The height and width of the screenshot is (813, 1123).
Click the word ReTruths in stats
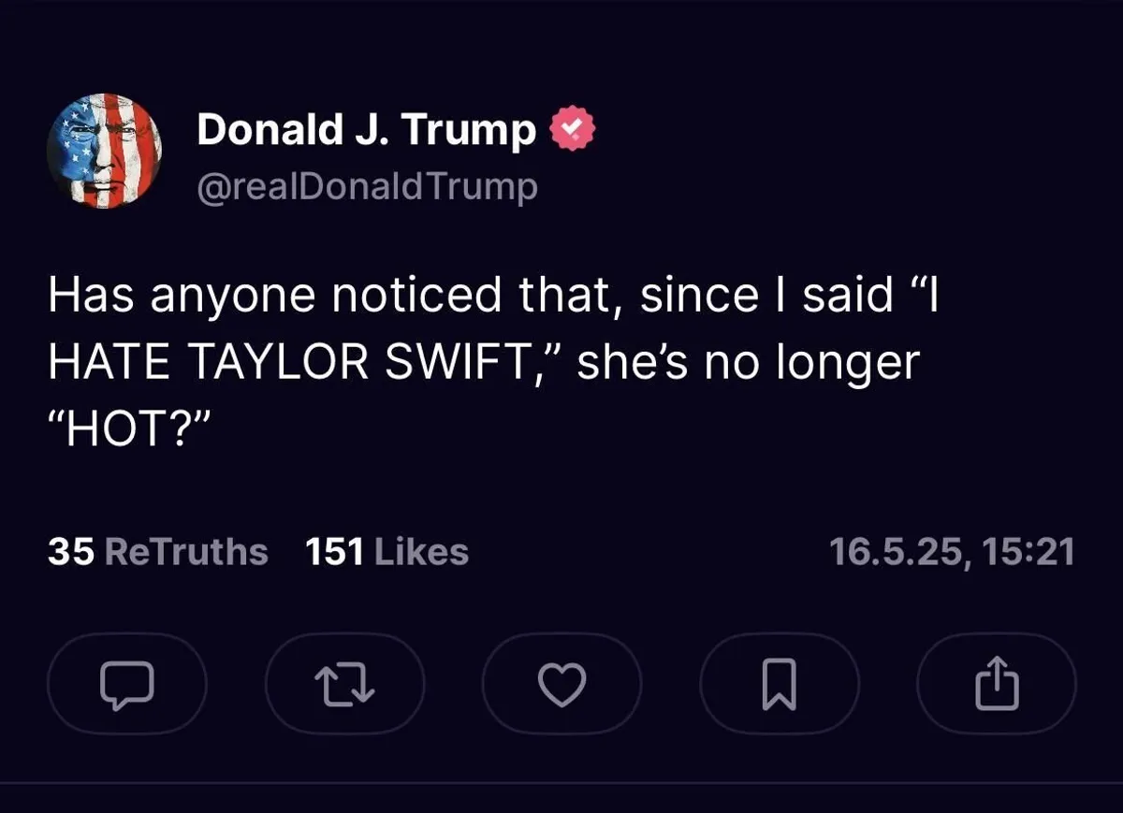point(186,552)
